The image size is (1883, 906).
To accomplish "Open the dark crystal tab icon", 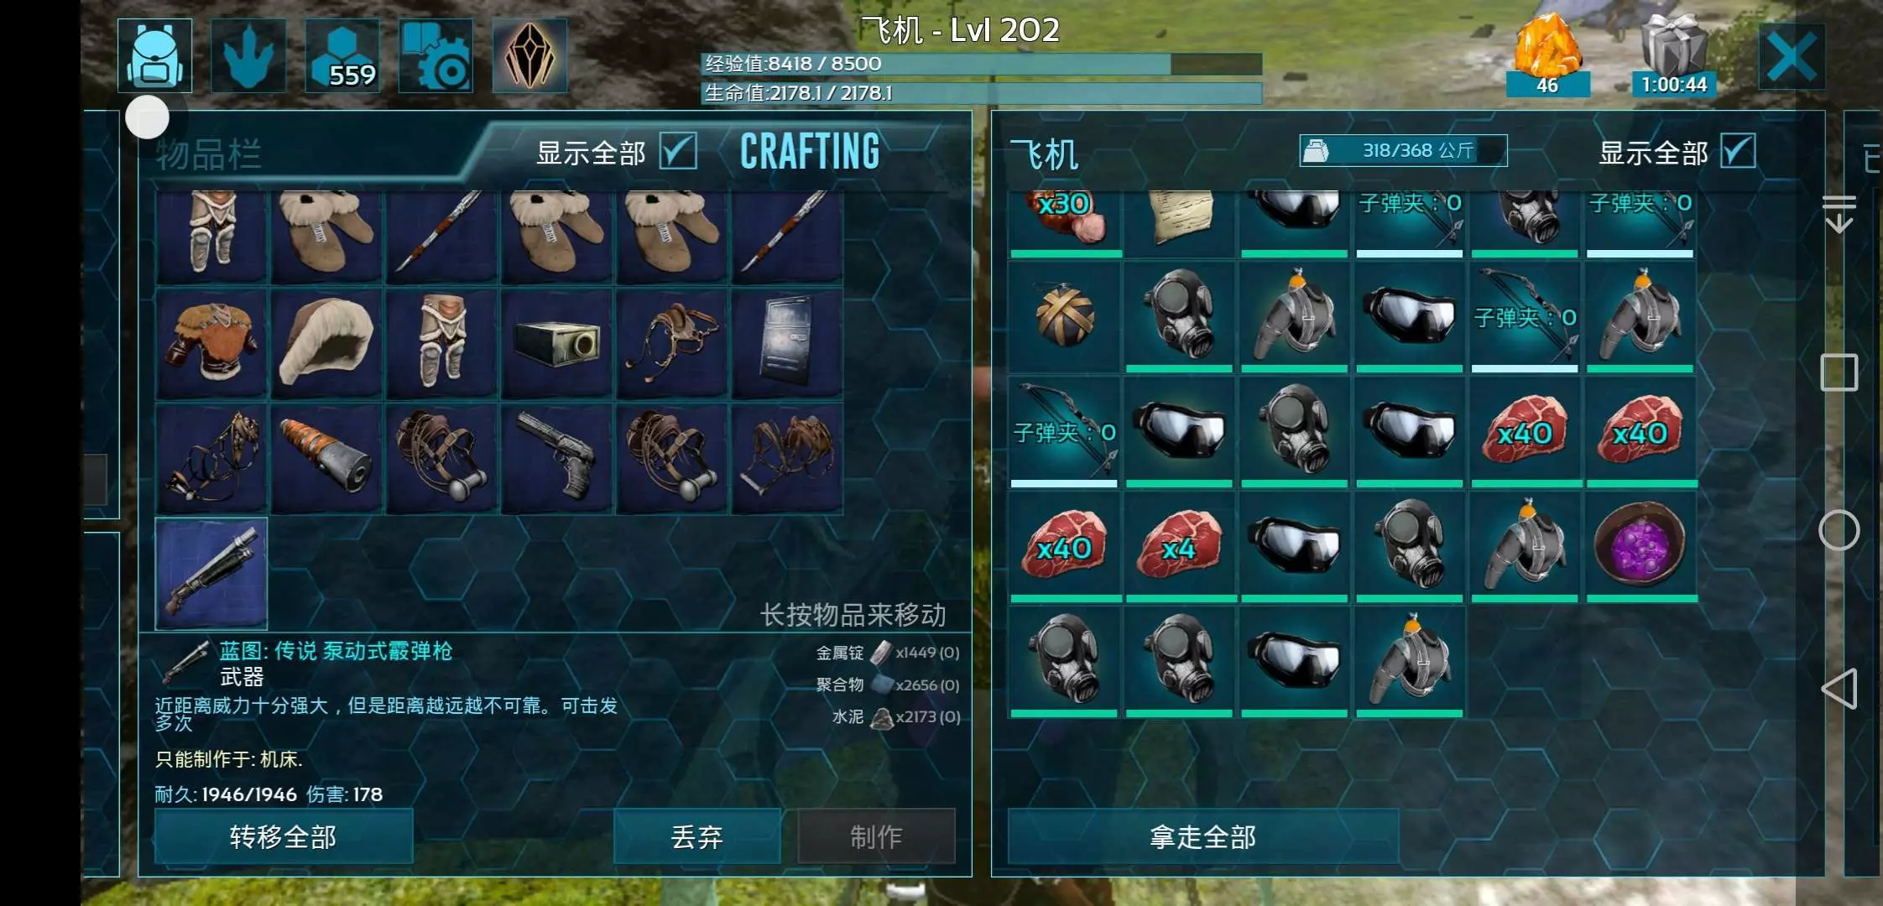I will click(529, 55).
